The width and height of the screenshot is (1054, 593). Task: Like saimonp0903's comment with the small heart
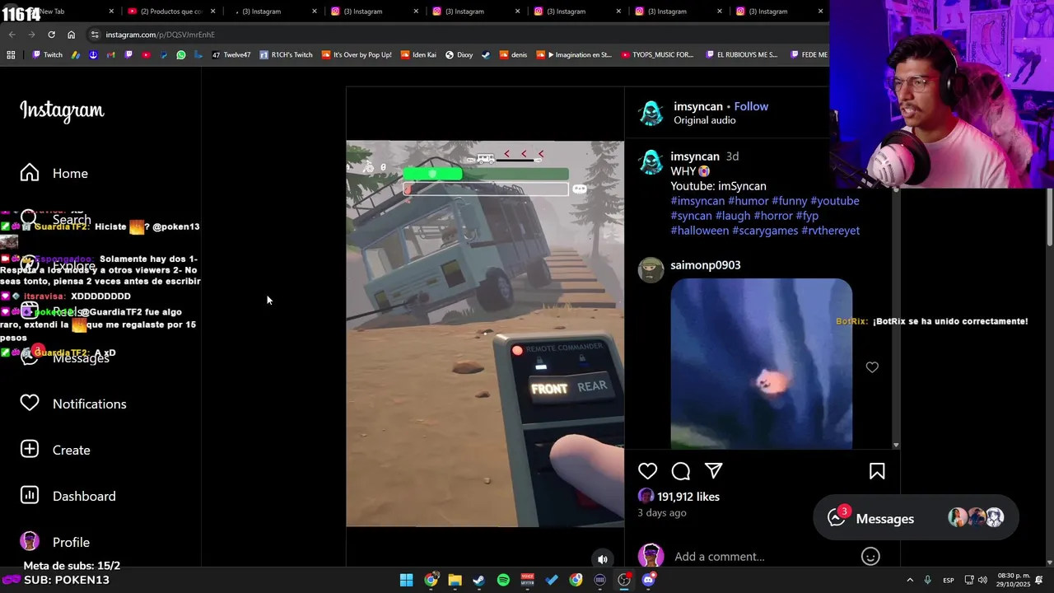point(872,367)
